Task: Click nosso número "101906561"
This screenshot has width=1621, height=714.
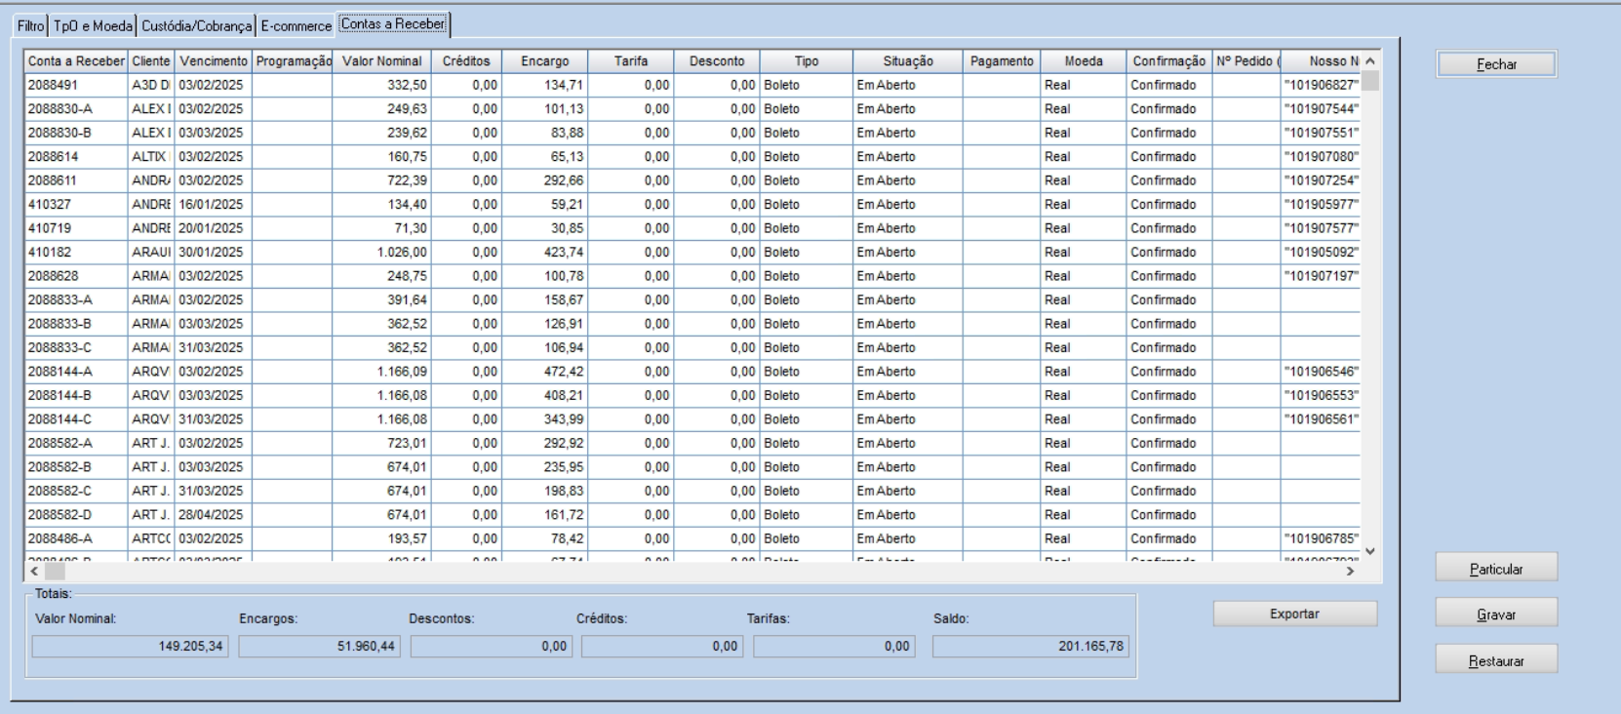Action: click(1322, 419)
